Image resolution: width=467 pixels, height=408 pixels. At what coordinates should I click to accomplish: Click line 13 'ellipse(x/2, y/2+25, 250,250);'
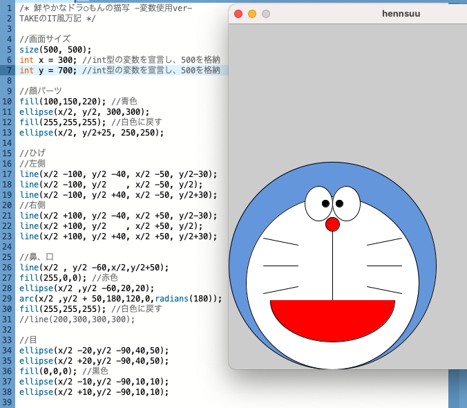[91, 133]
